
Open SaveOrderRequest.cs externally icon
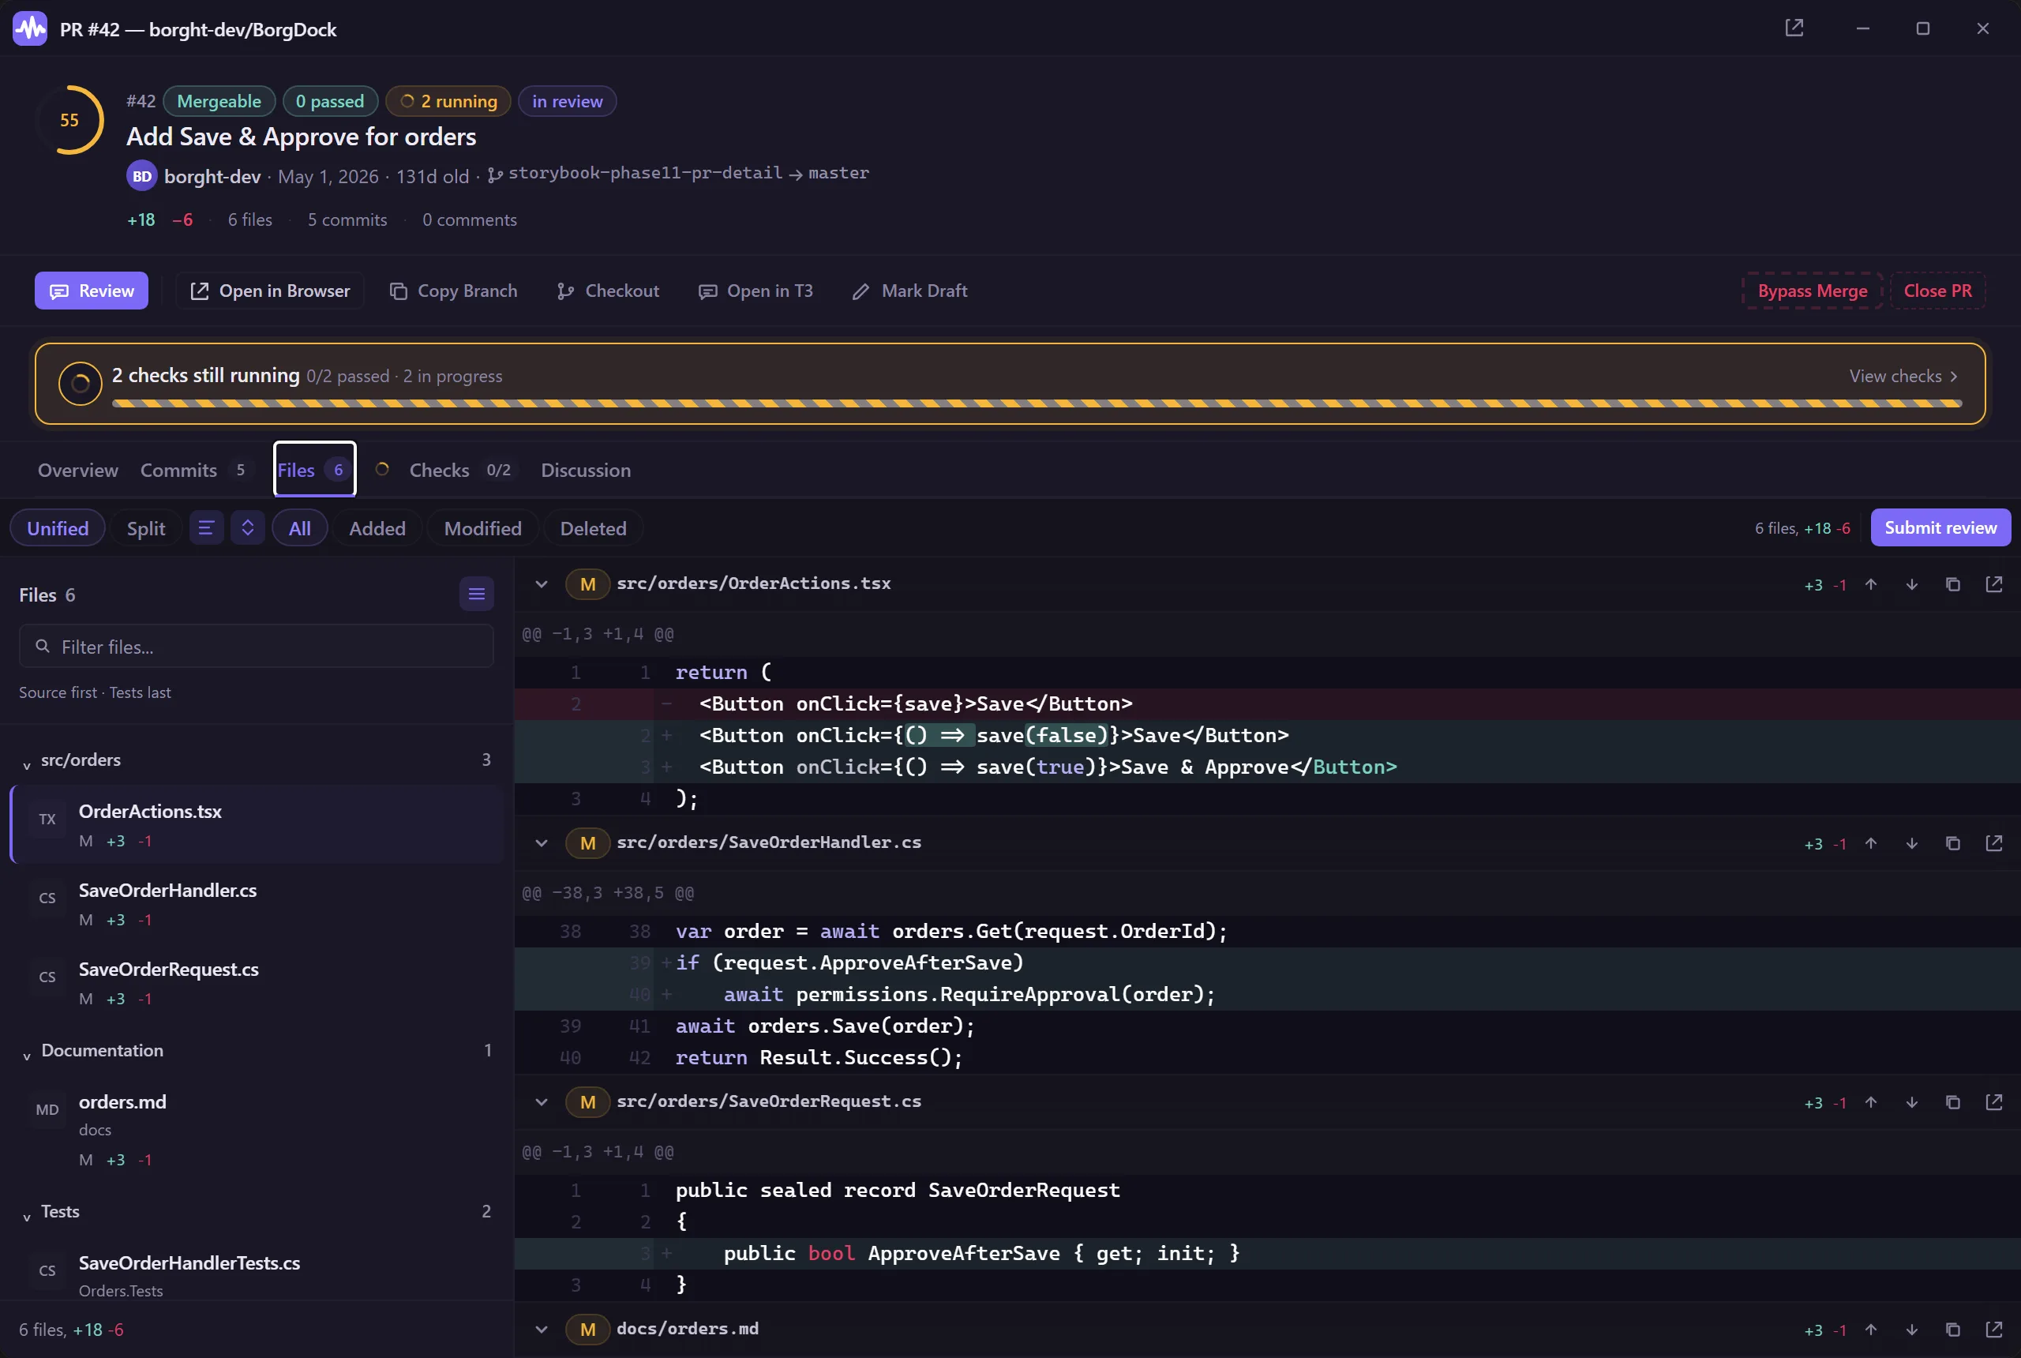click(x=1994, y=1102)
